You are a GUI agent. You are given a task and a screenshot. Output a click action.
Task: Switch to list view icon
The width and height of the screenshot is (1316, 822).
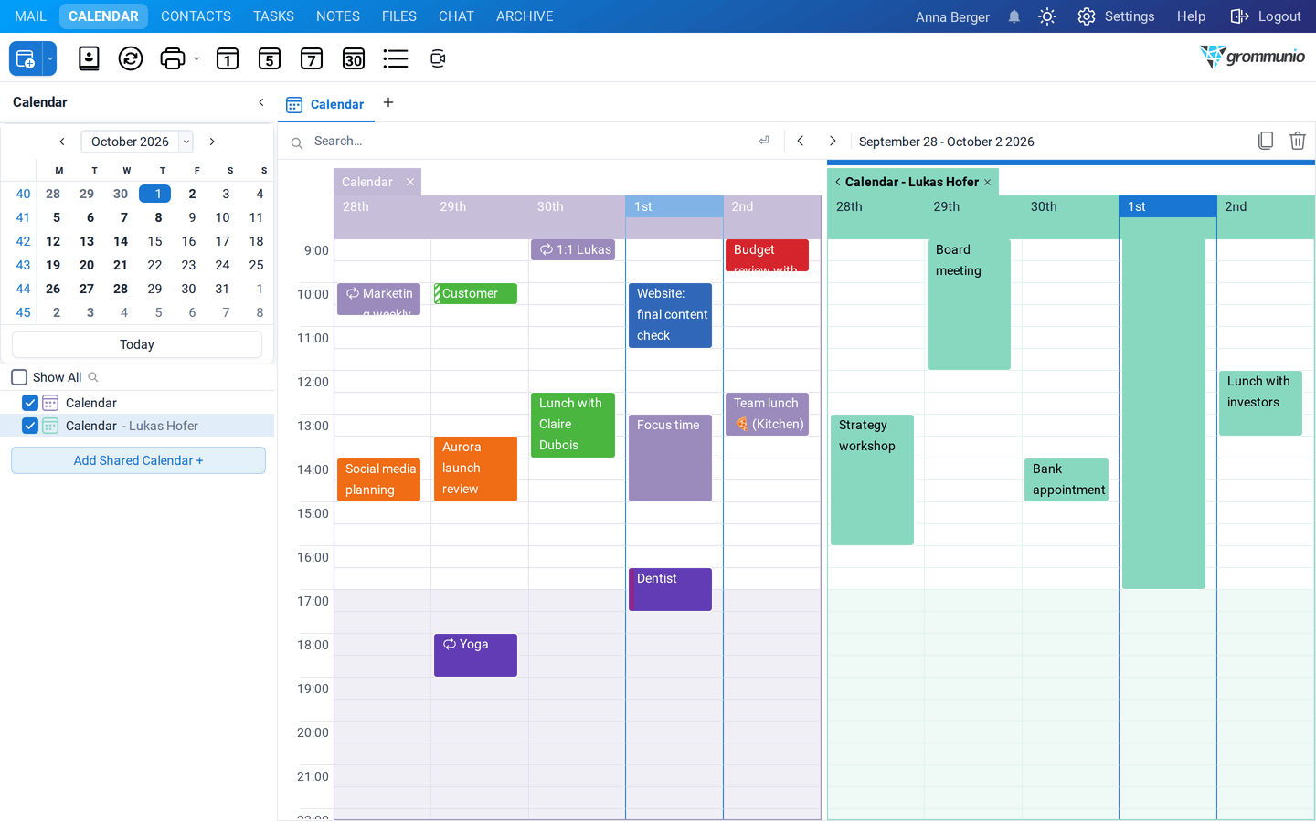(x=396, y=59)
